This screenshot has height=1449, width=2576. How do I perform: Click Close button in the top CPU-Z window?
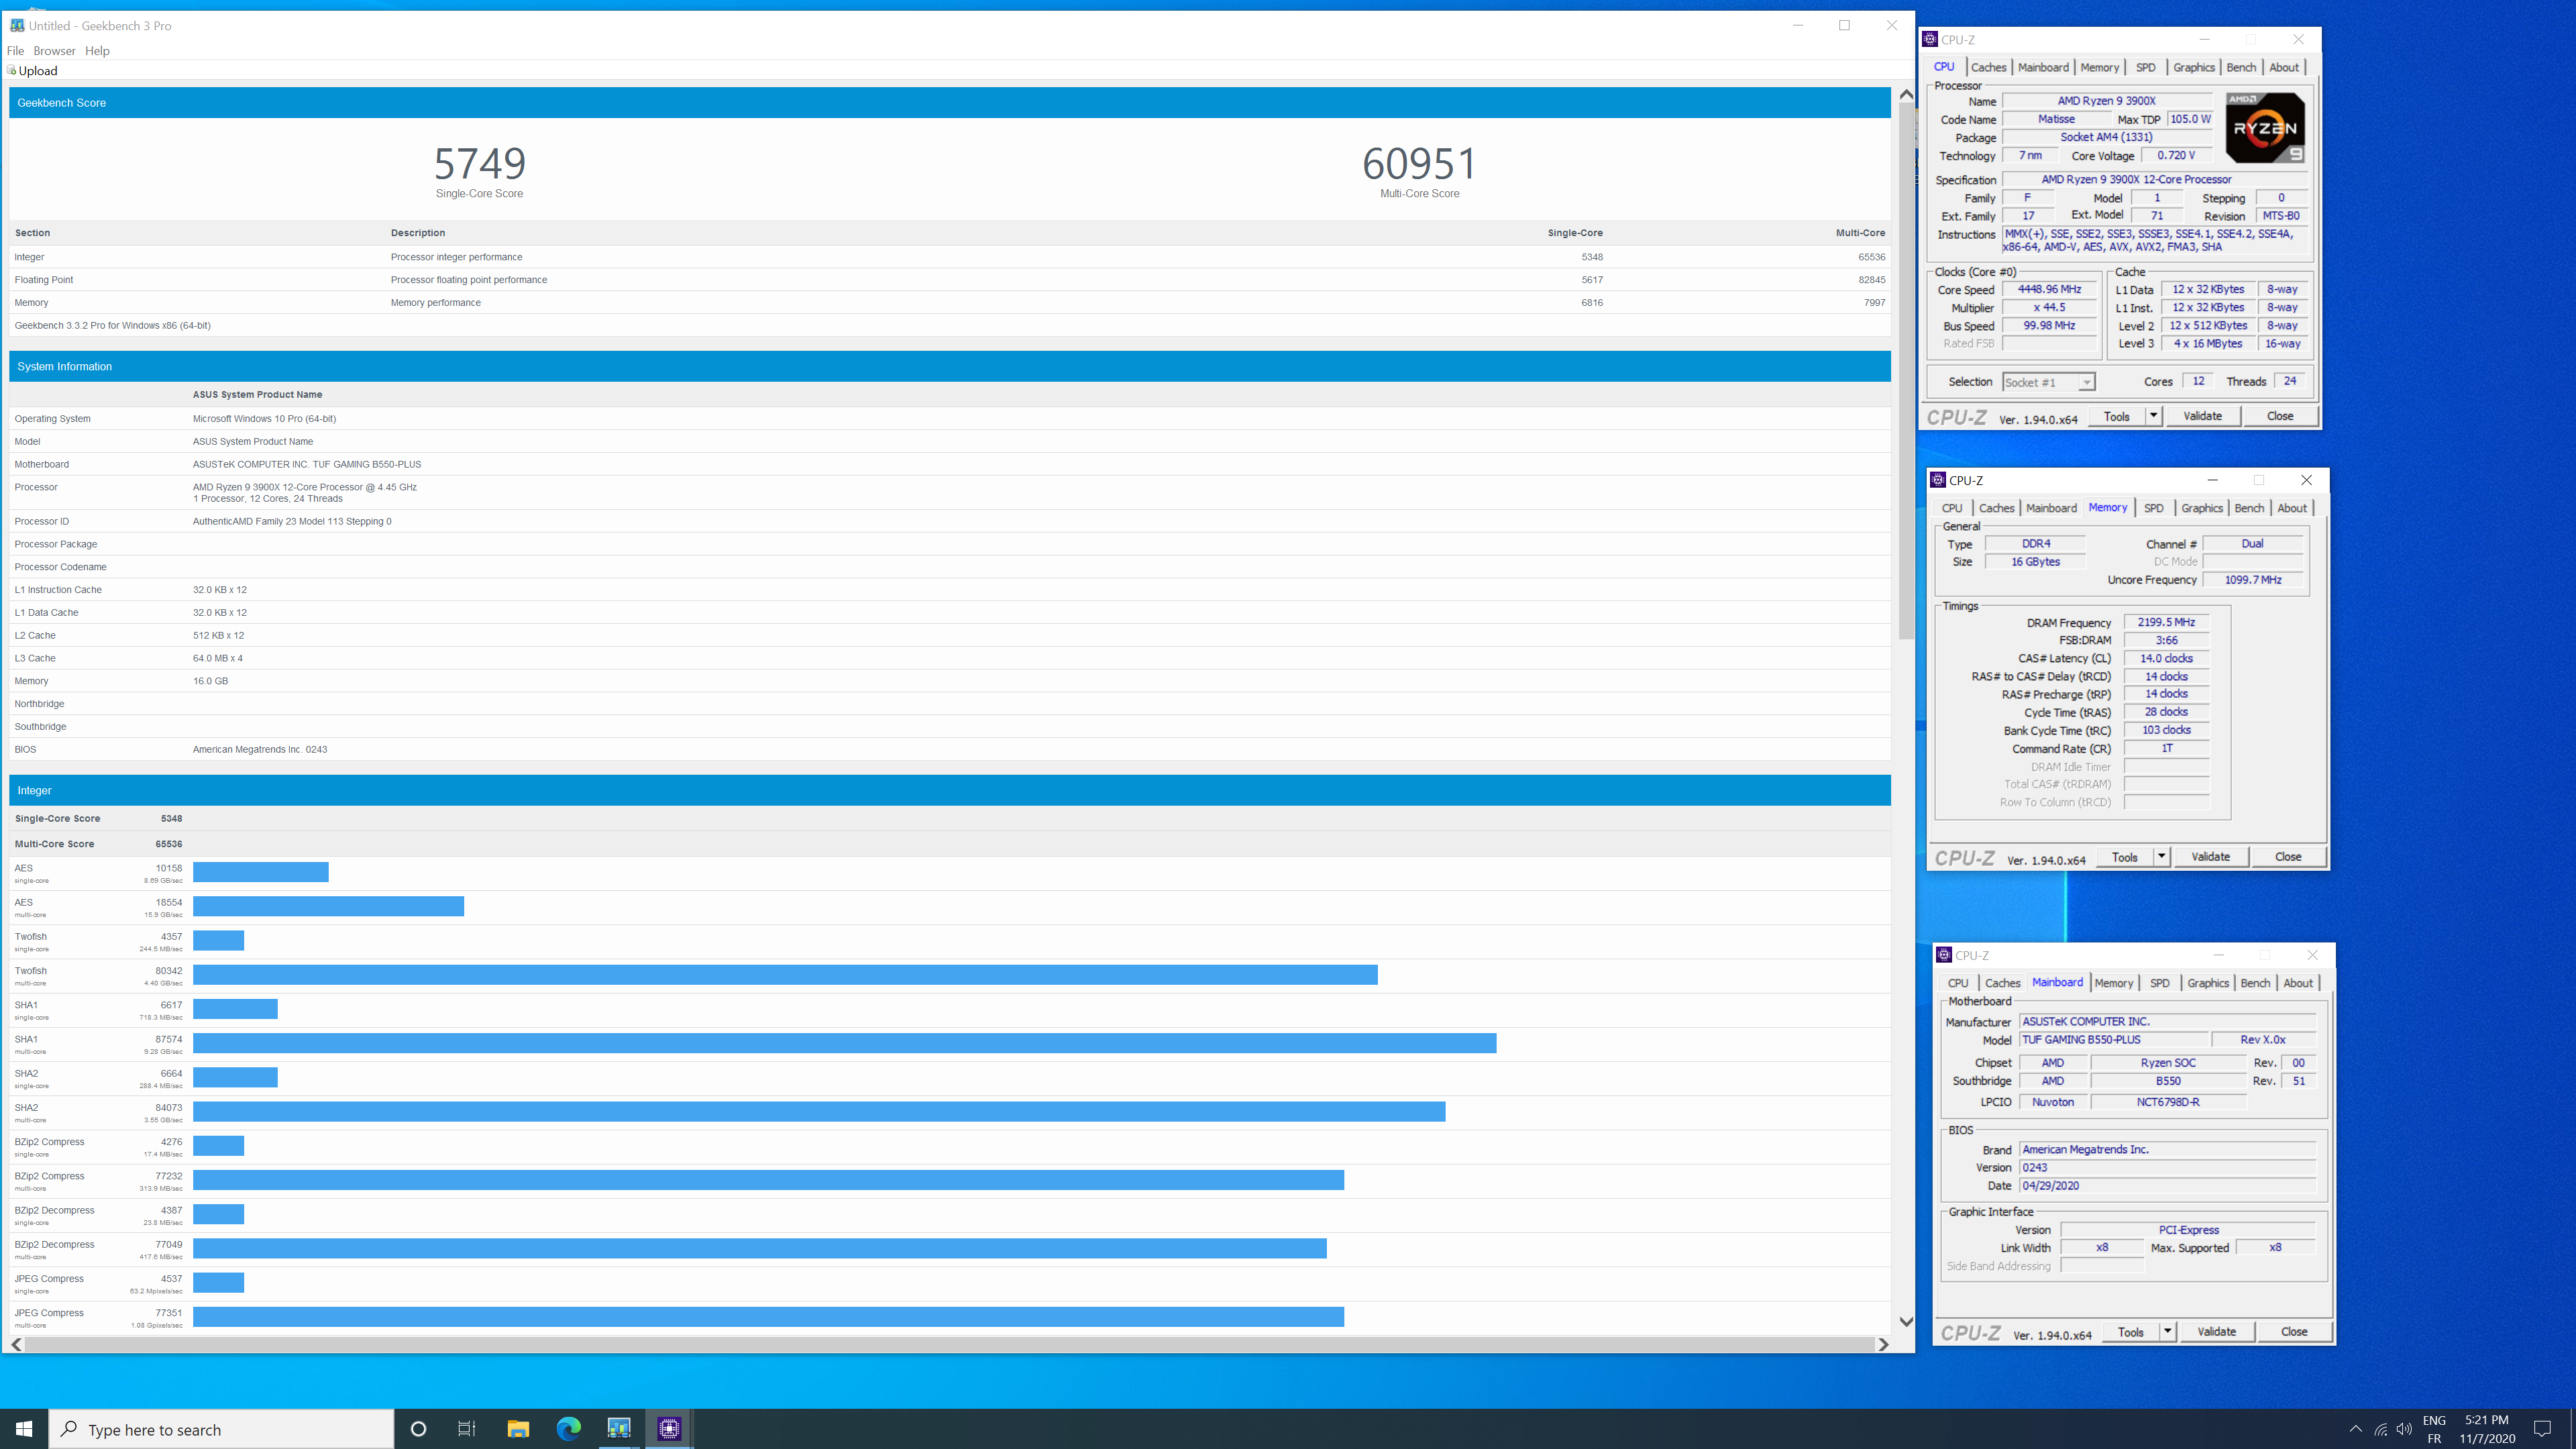point(2280,416)
